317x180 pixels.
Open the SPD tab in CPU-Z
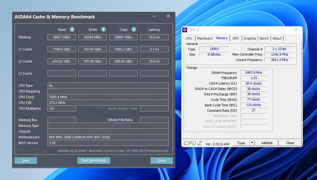point(235,38)
